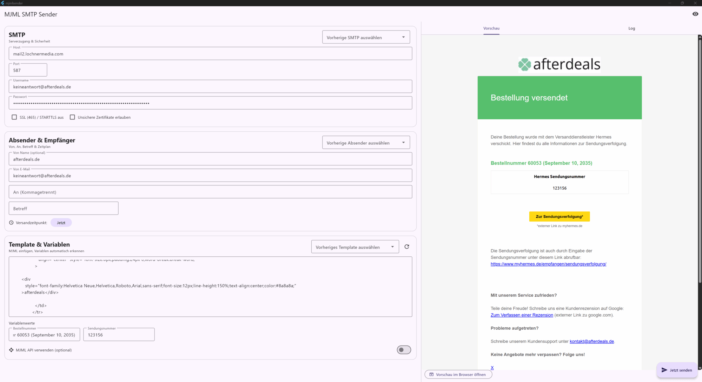Click the Flutter app icon in title bar
Image resolution: width=702 pixels, height=382 pixels.
click(3, 3)
